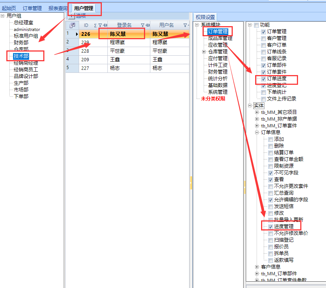Select 未分类权限 in the module tree
This screenshot has width=326, height=288.
point(213,99)
